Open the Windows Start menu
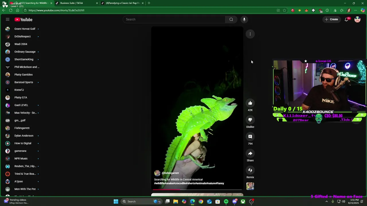The height and width of the screenshot is (206, 367). [x=116, y=201]
